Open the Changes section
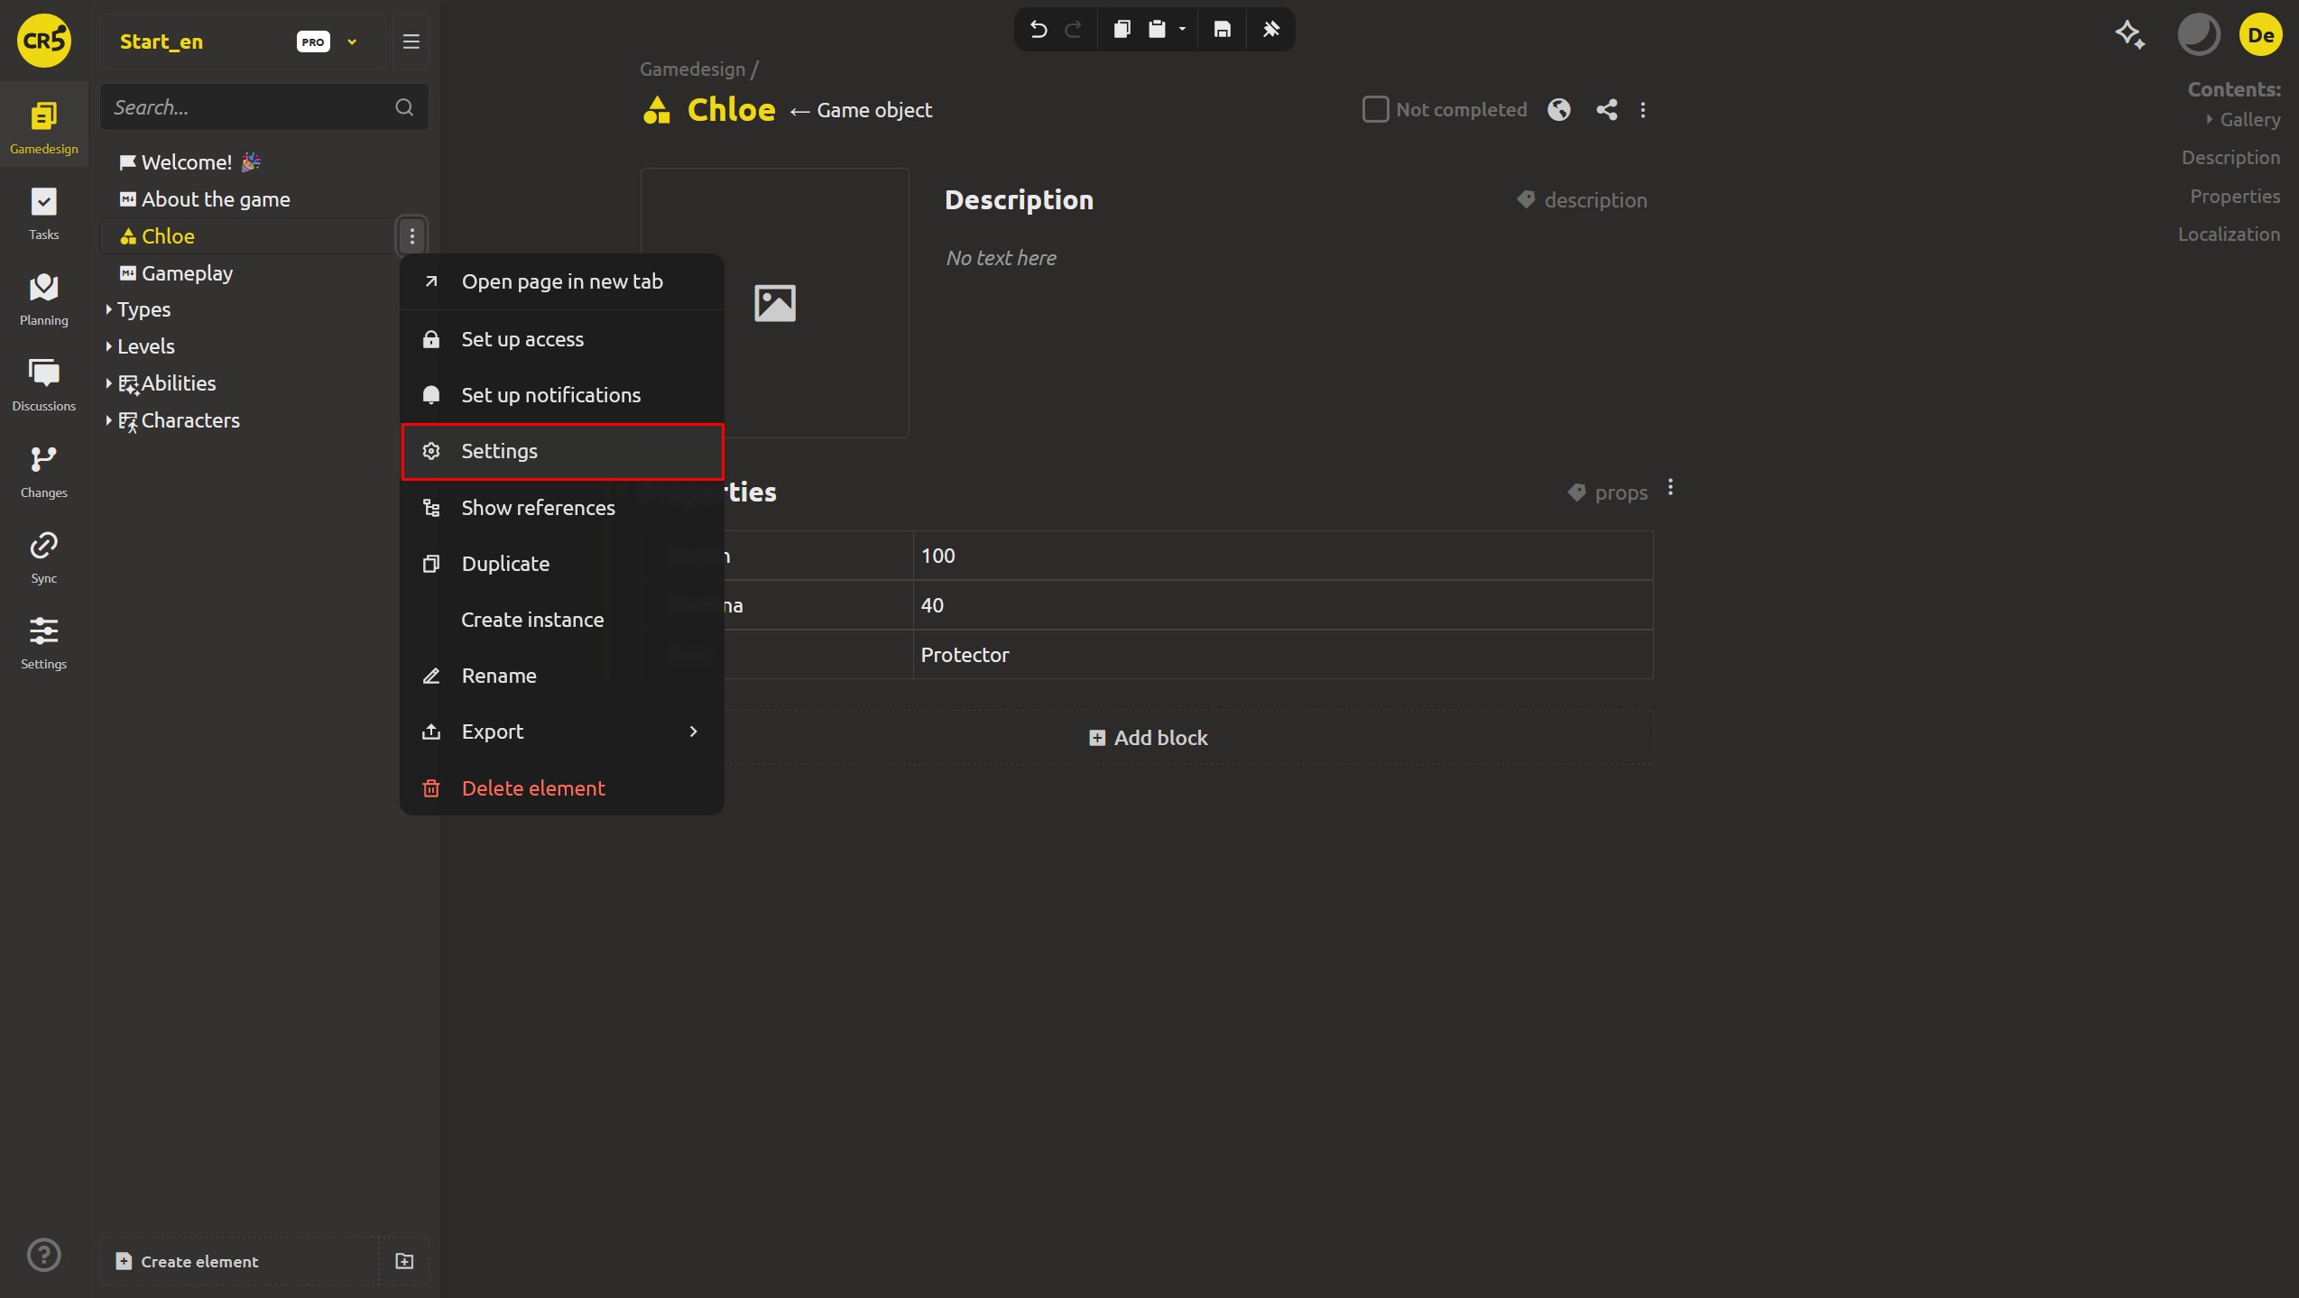Screen dimensions: 2299x1298 tap(43, 472)
